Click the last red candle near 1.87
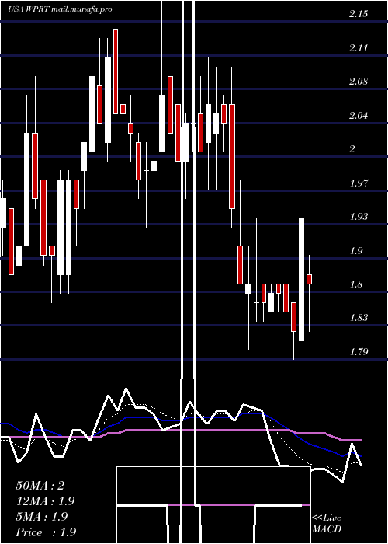 [x=310, y=279]
